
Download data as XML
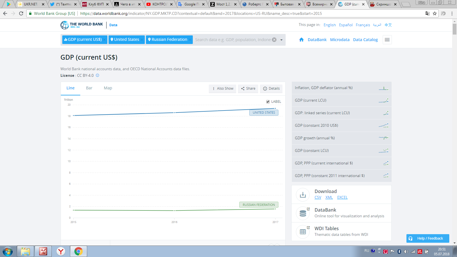tap(329, 197)
